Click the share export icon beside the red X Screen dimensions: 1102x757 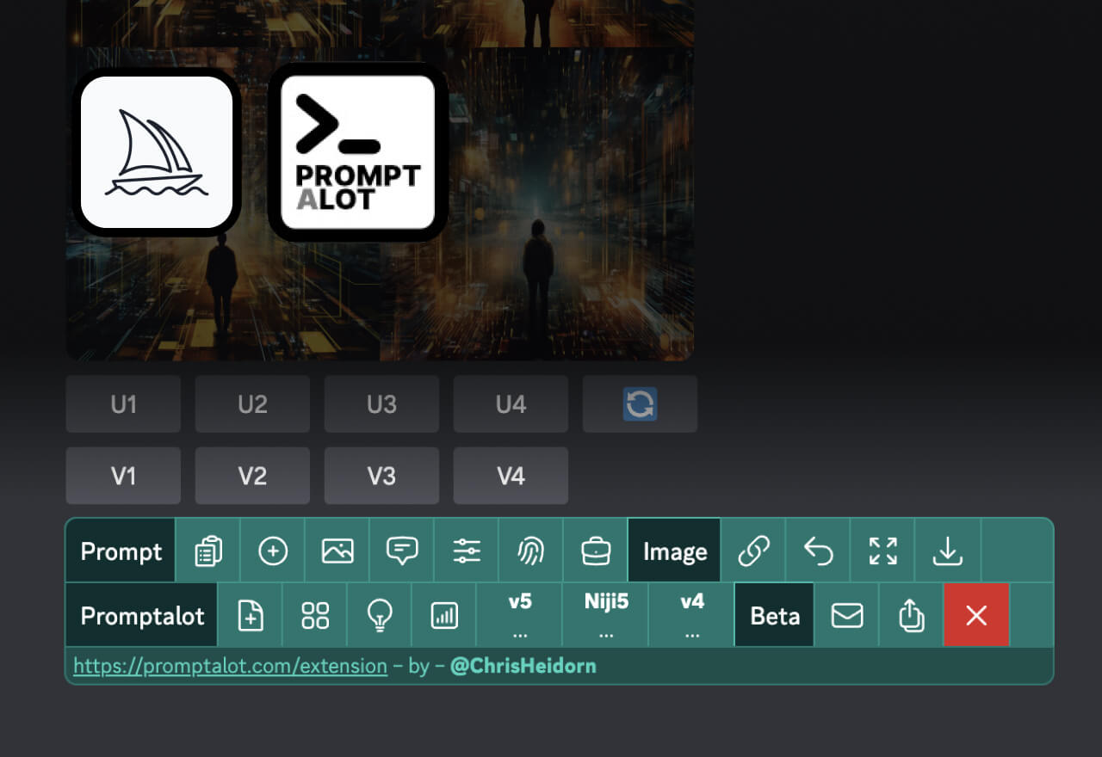tap(911, 615)
